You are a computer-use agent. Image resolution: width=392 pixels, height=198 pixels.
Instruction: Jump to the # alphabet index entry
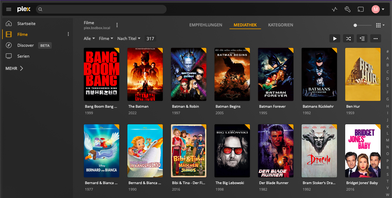click(x=388, y=51)
